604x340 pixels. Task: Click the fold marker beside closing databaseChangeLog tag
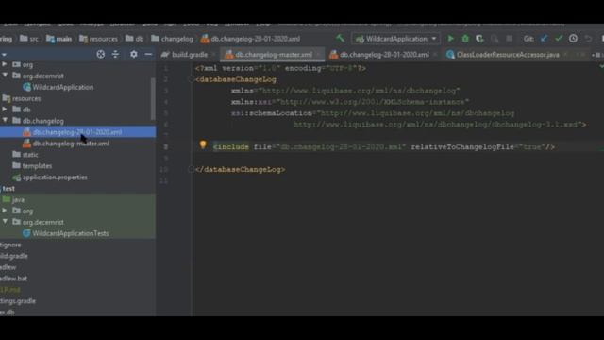click(191, 169)
